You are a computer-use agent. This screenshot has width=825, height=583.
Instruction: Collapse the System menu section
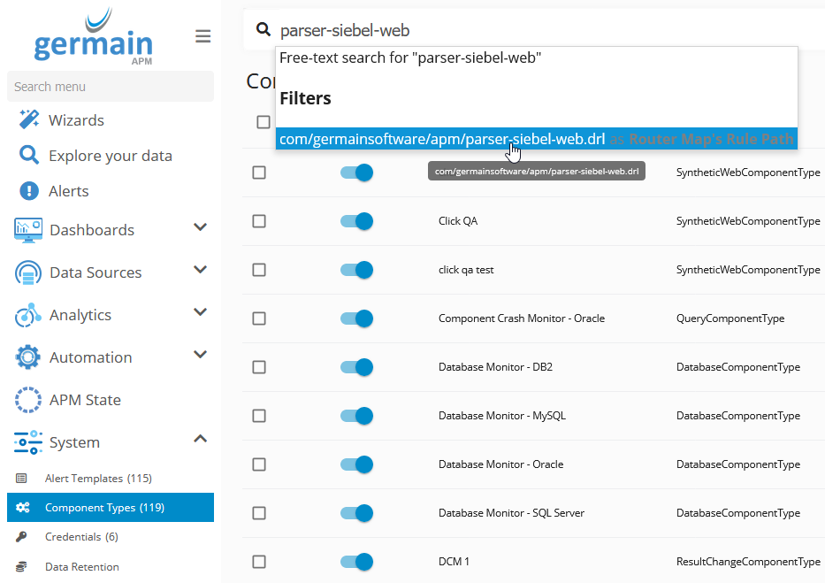[x=200, y=440]
